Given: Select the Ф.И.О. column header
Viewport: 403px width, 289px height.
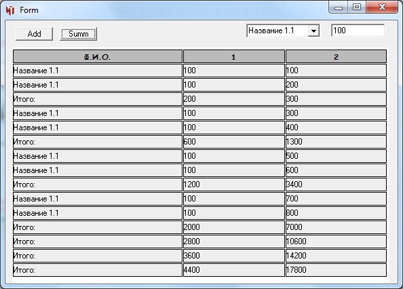Looking at the screenshot, I should [98, 56].
